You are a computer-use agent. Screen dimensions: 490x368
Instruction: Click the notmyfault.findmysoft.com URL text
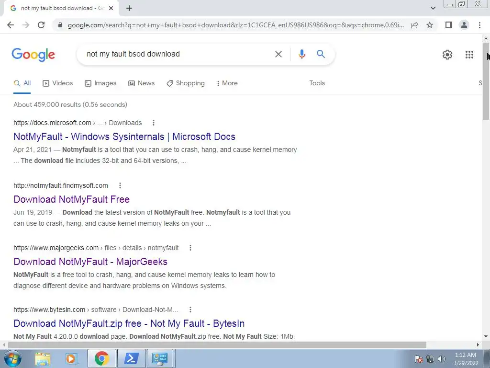61,185
